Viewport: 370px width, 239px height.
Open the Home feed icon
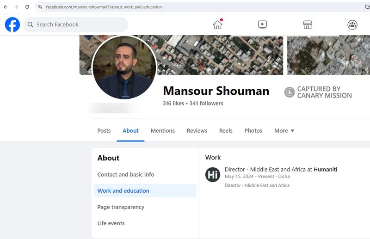217,25
